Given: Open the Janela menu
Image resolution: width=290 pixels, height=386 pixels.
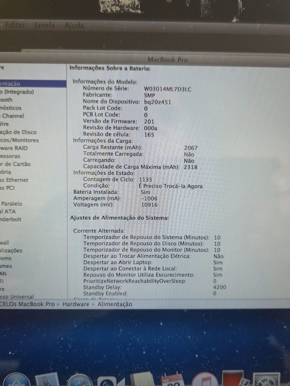Looking at the screenshot, I should (44, 25).
